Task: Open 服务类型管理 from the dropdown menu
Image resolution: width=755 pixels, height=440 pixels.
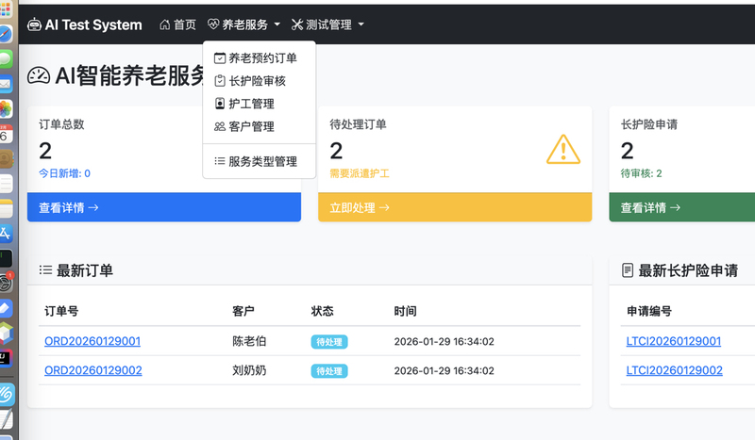Action: (x=259, y=161)
